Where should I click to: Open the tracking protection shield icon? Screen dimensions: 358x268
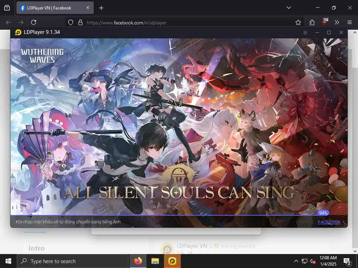(x=71, y=22)
